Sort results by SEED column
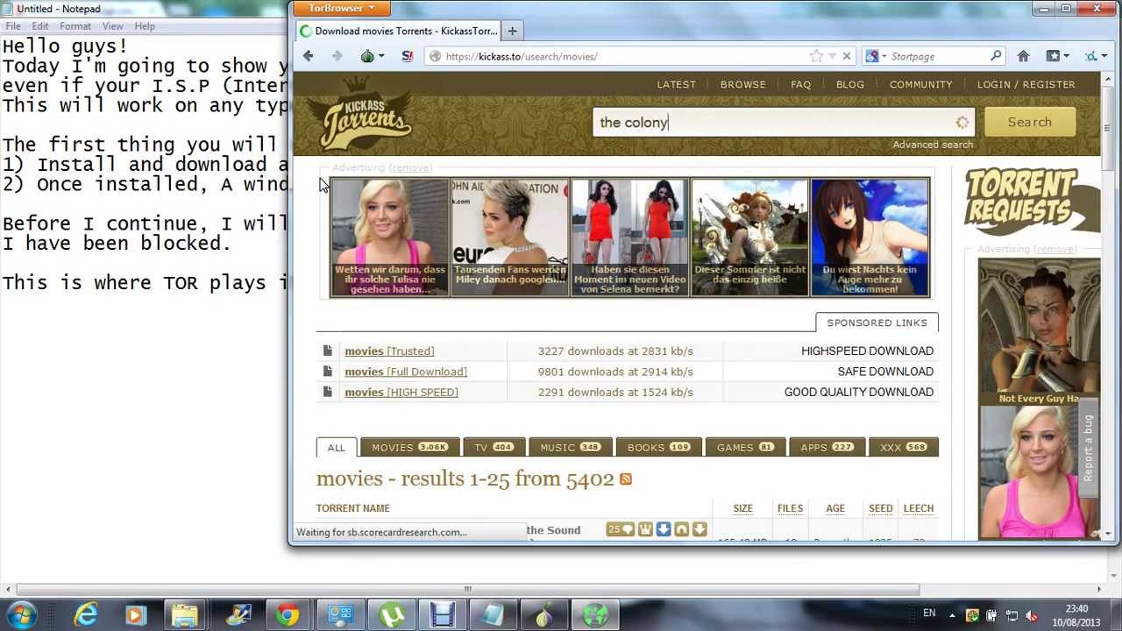1122x631 pixels. 880,508
